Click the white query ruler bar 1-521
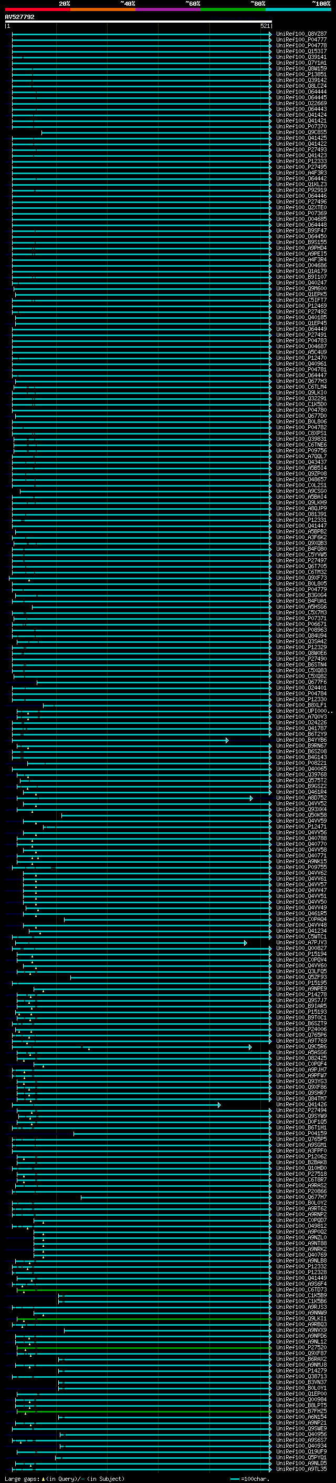The height and width of the screenshot is (1483, 336). 139,22
